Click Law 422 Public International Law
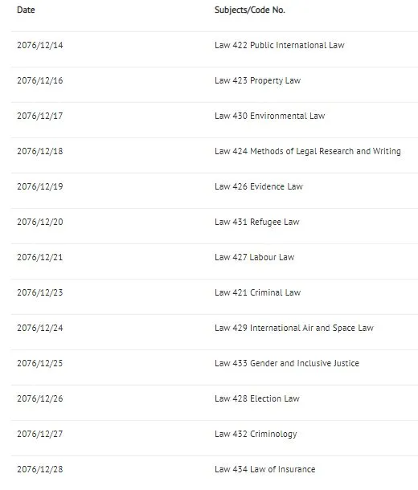 (280, 45)
